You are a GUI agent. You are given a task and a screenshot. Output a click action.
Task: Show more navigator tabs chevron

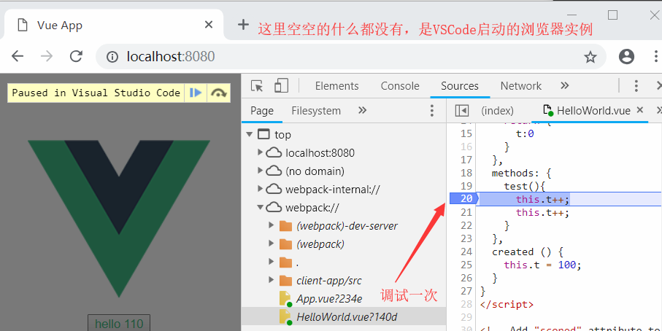click(362, 110)
